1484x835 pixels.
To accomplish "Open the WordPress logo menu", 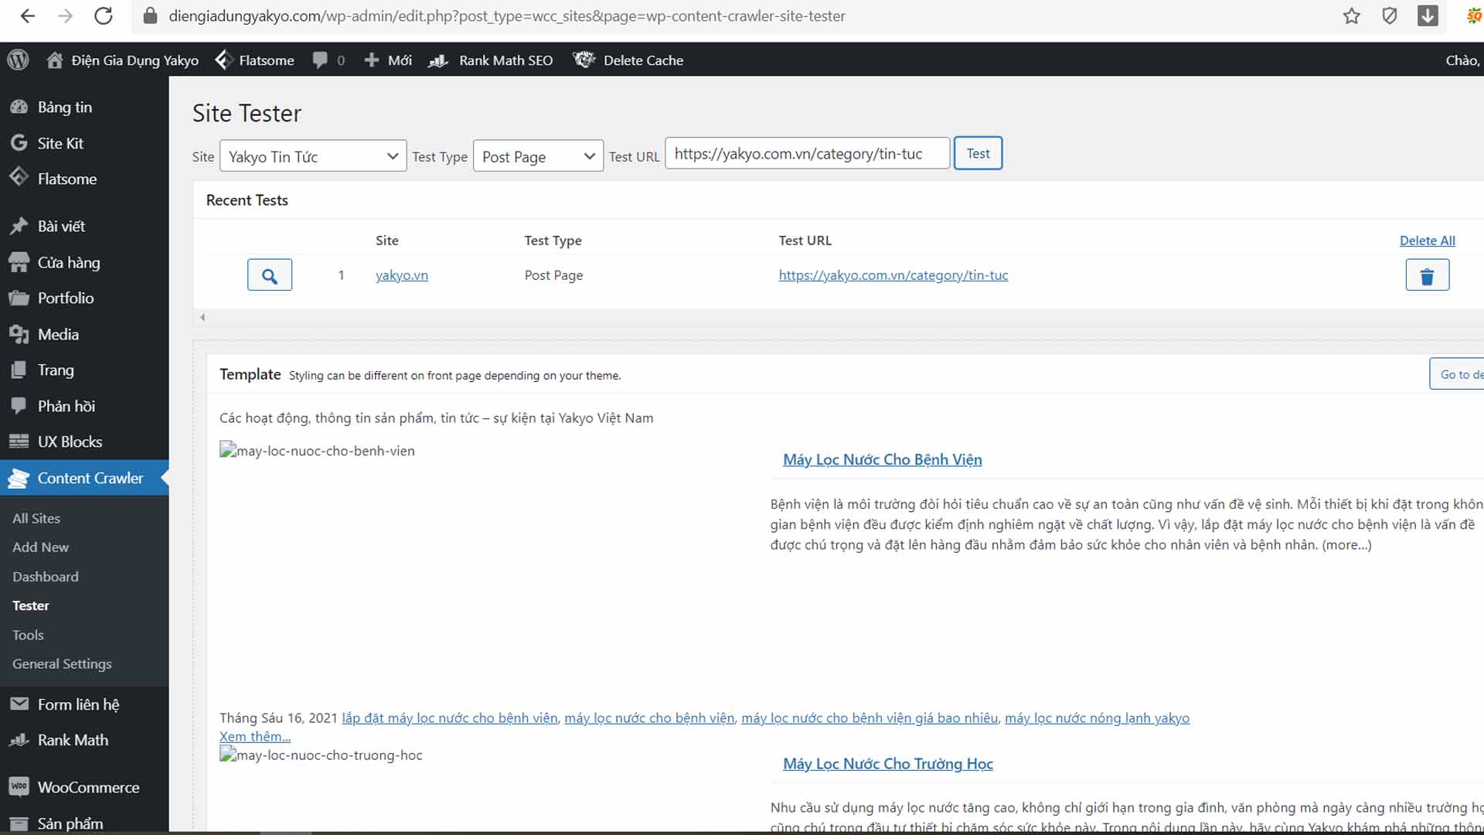I will [18, 60].
